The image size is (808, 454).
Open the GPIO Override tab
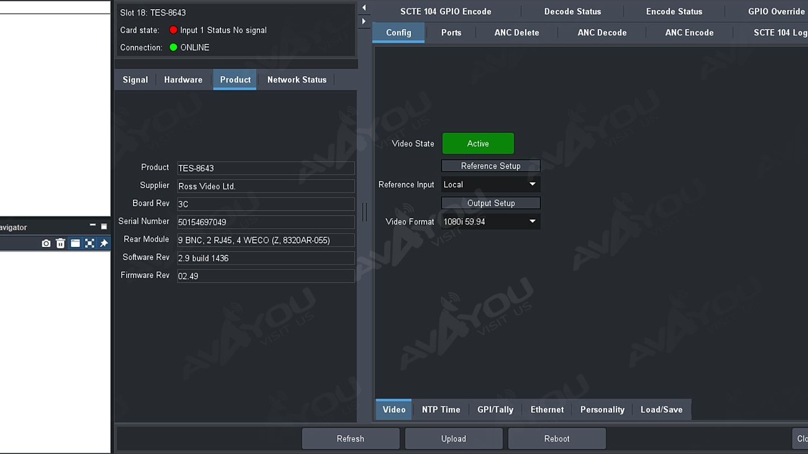776,11
